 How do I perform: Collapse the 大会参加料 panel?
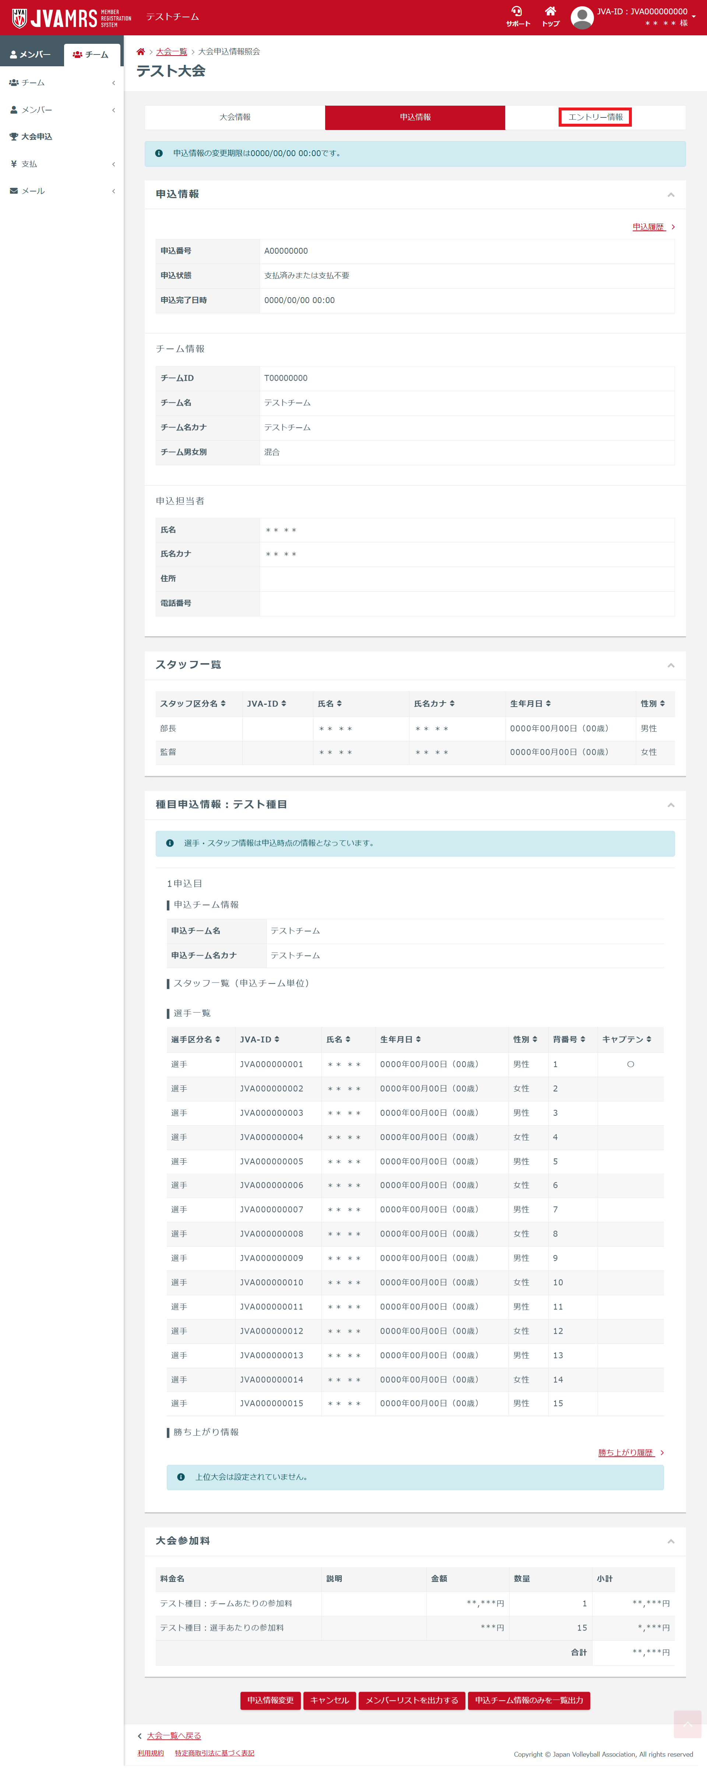click(671, 1542)
